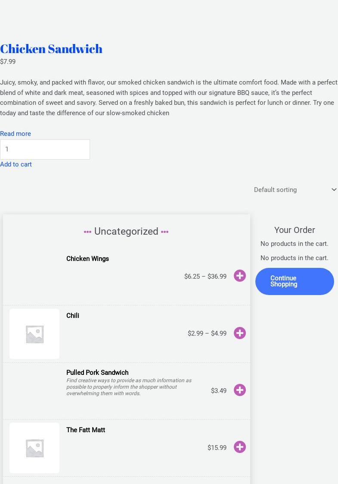Add Pulled Pork Sandwich with plus icon
Screen dimensions: 338x484
[240, 390]
